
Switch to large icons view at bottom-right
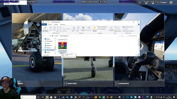point(138,55)
